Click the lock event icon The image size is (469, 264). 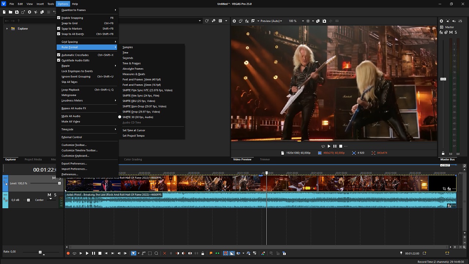tap(203, 253)
